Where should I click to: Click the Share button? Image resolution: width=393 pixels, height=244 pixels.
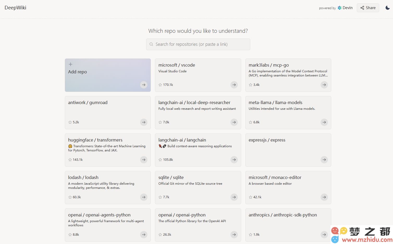click(368, 8)
